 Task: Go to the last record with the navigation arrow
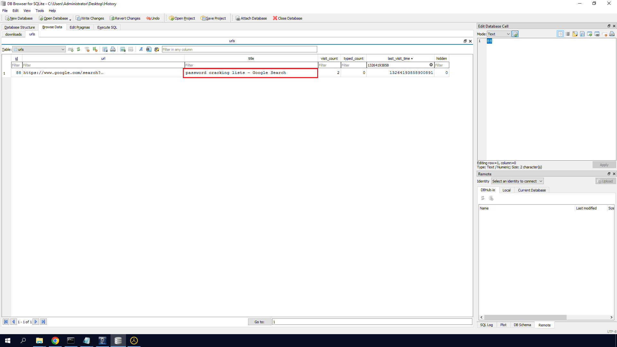44,322
